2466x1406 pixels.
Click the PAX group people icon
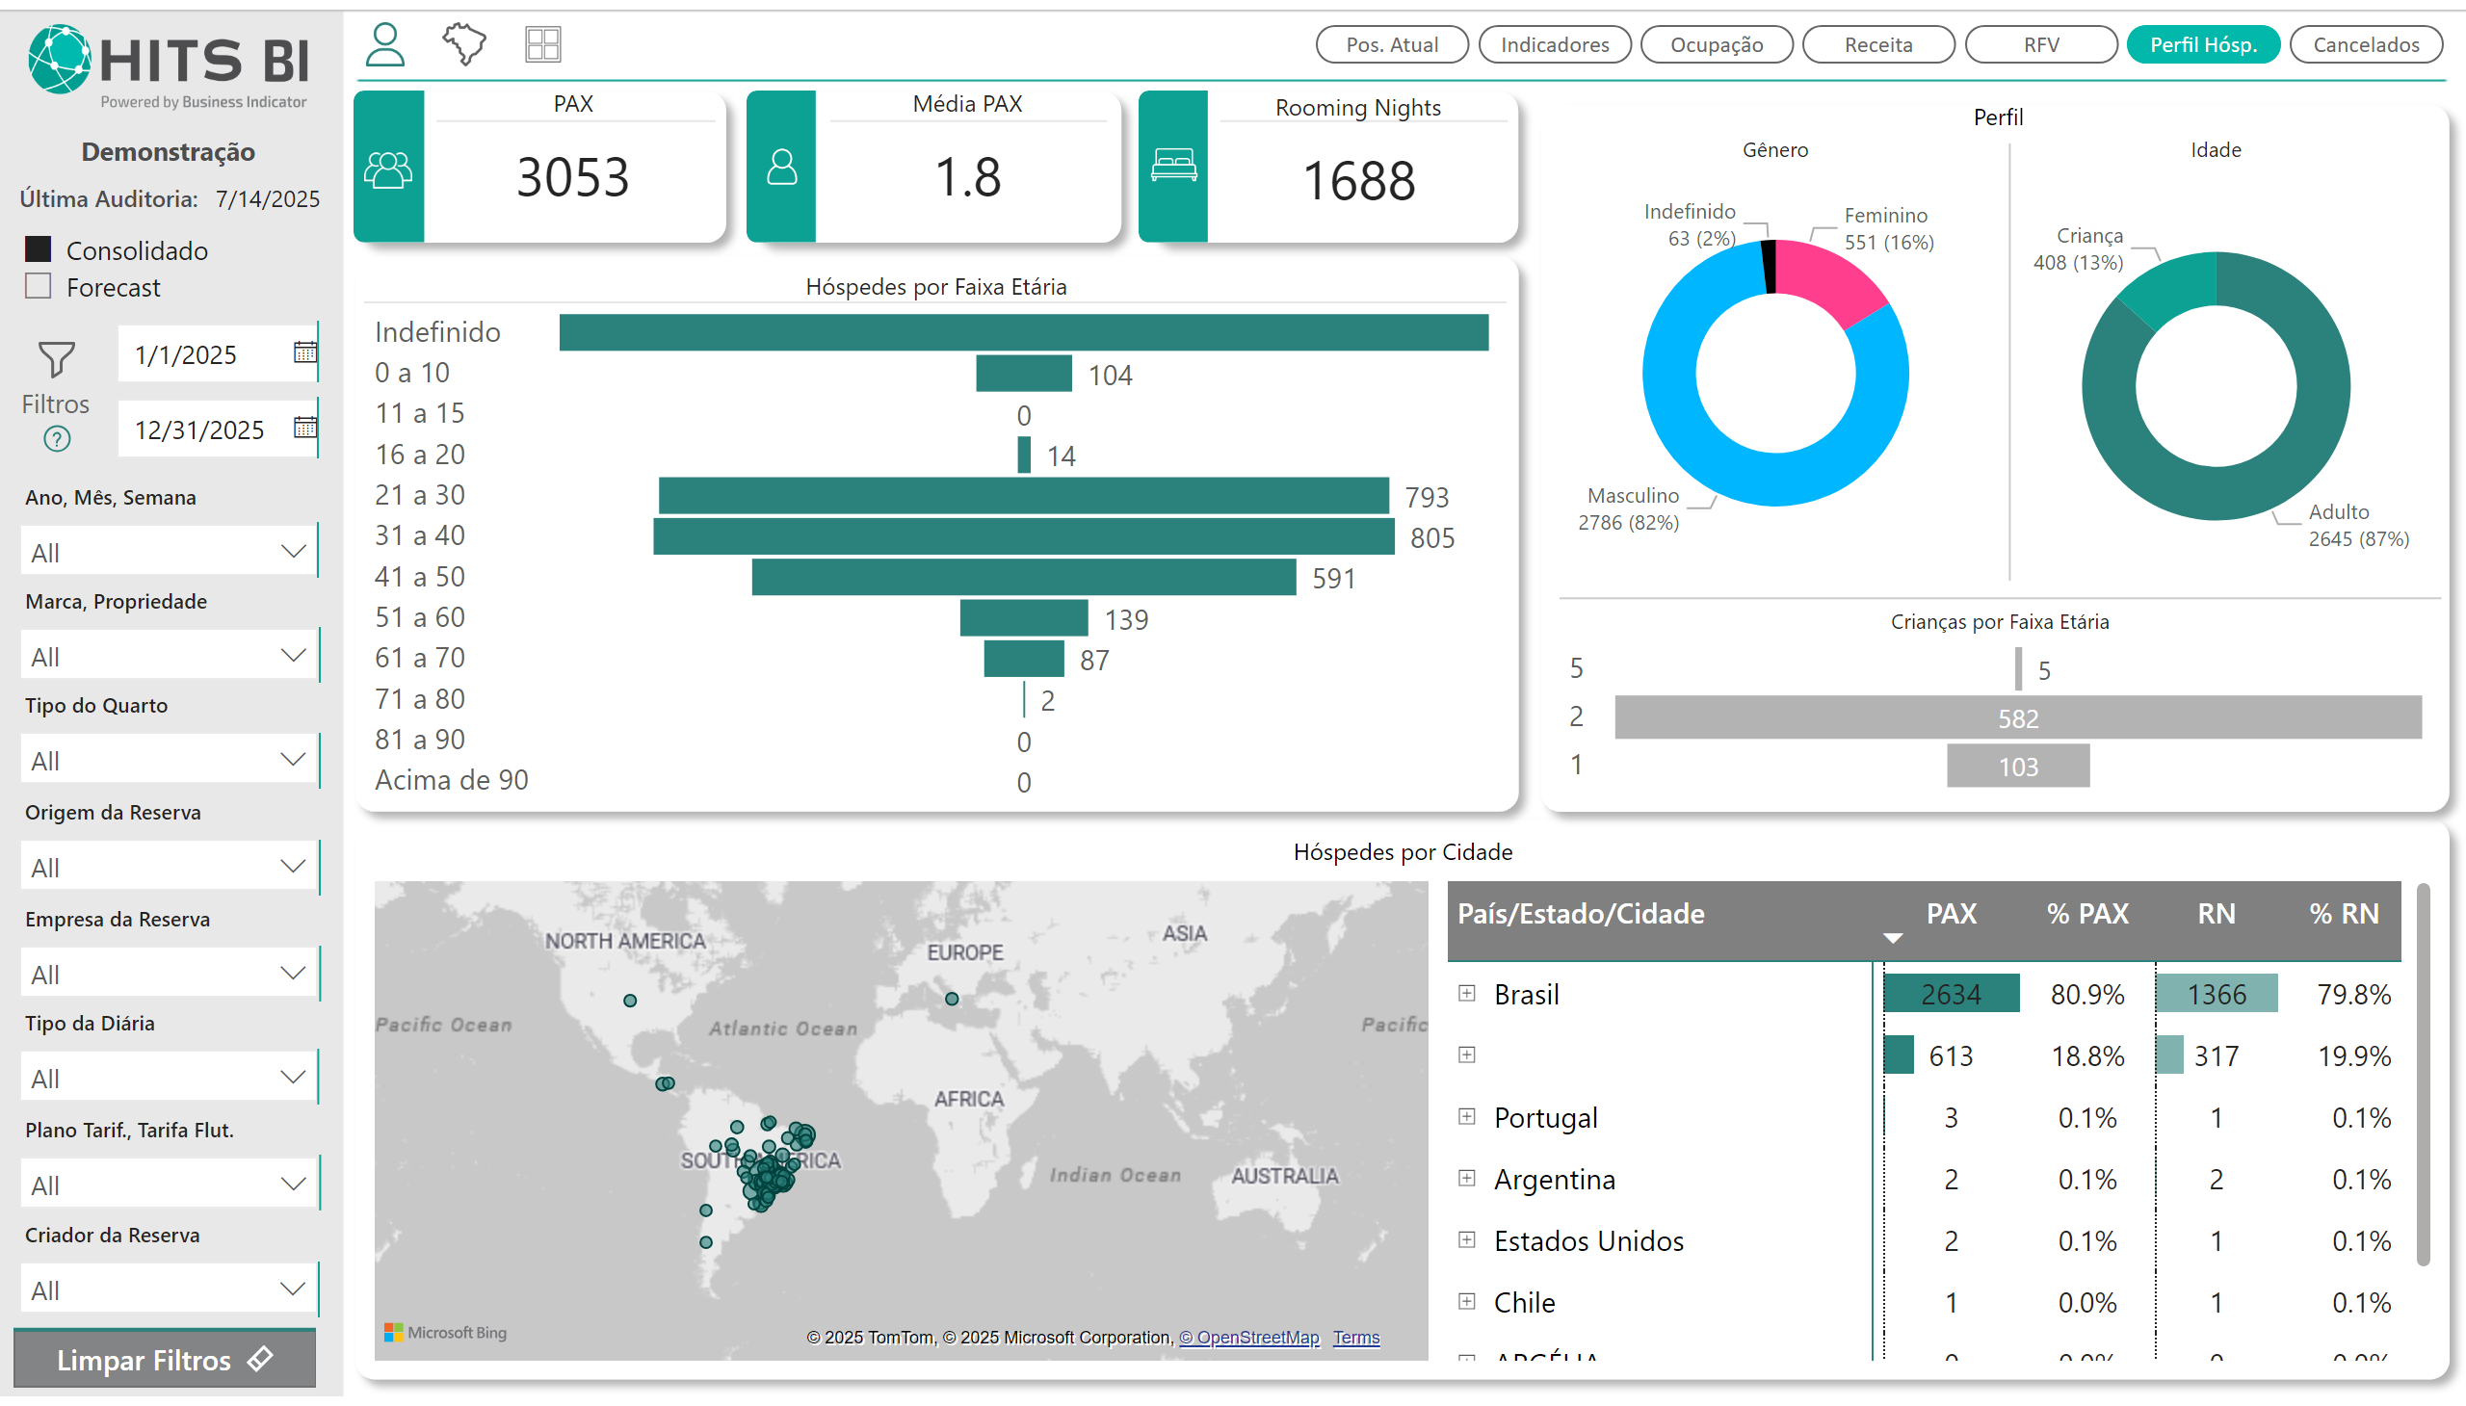(388, 169)
